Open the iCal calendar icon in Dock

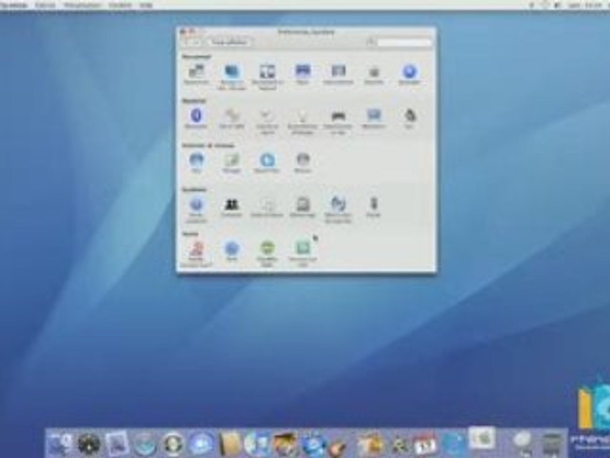tap(425, 443)
